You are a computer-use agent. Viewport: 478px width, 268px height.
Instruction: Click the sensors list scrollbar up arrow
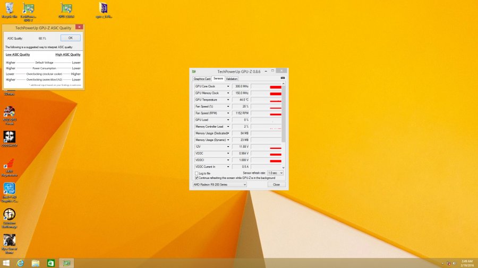[x=283, y=84]
